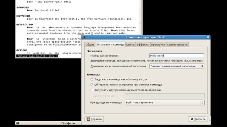
Task: Click the Замечание note text
Action: (x=147, y=61)
